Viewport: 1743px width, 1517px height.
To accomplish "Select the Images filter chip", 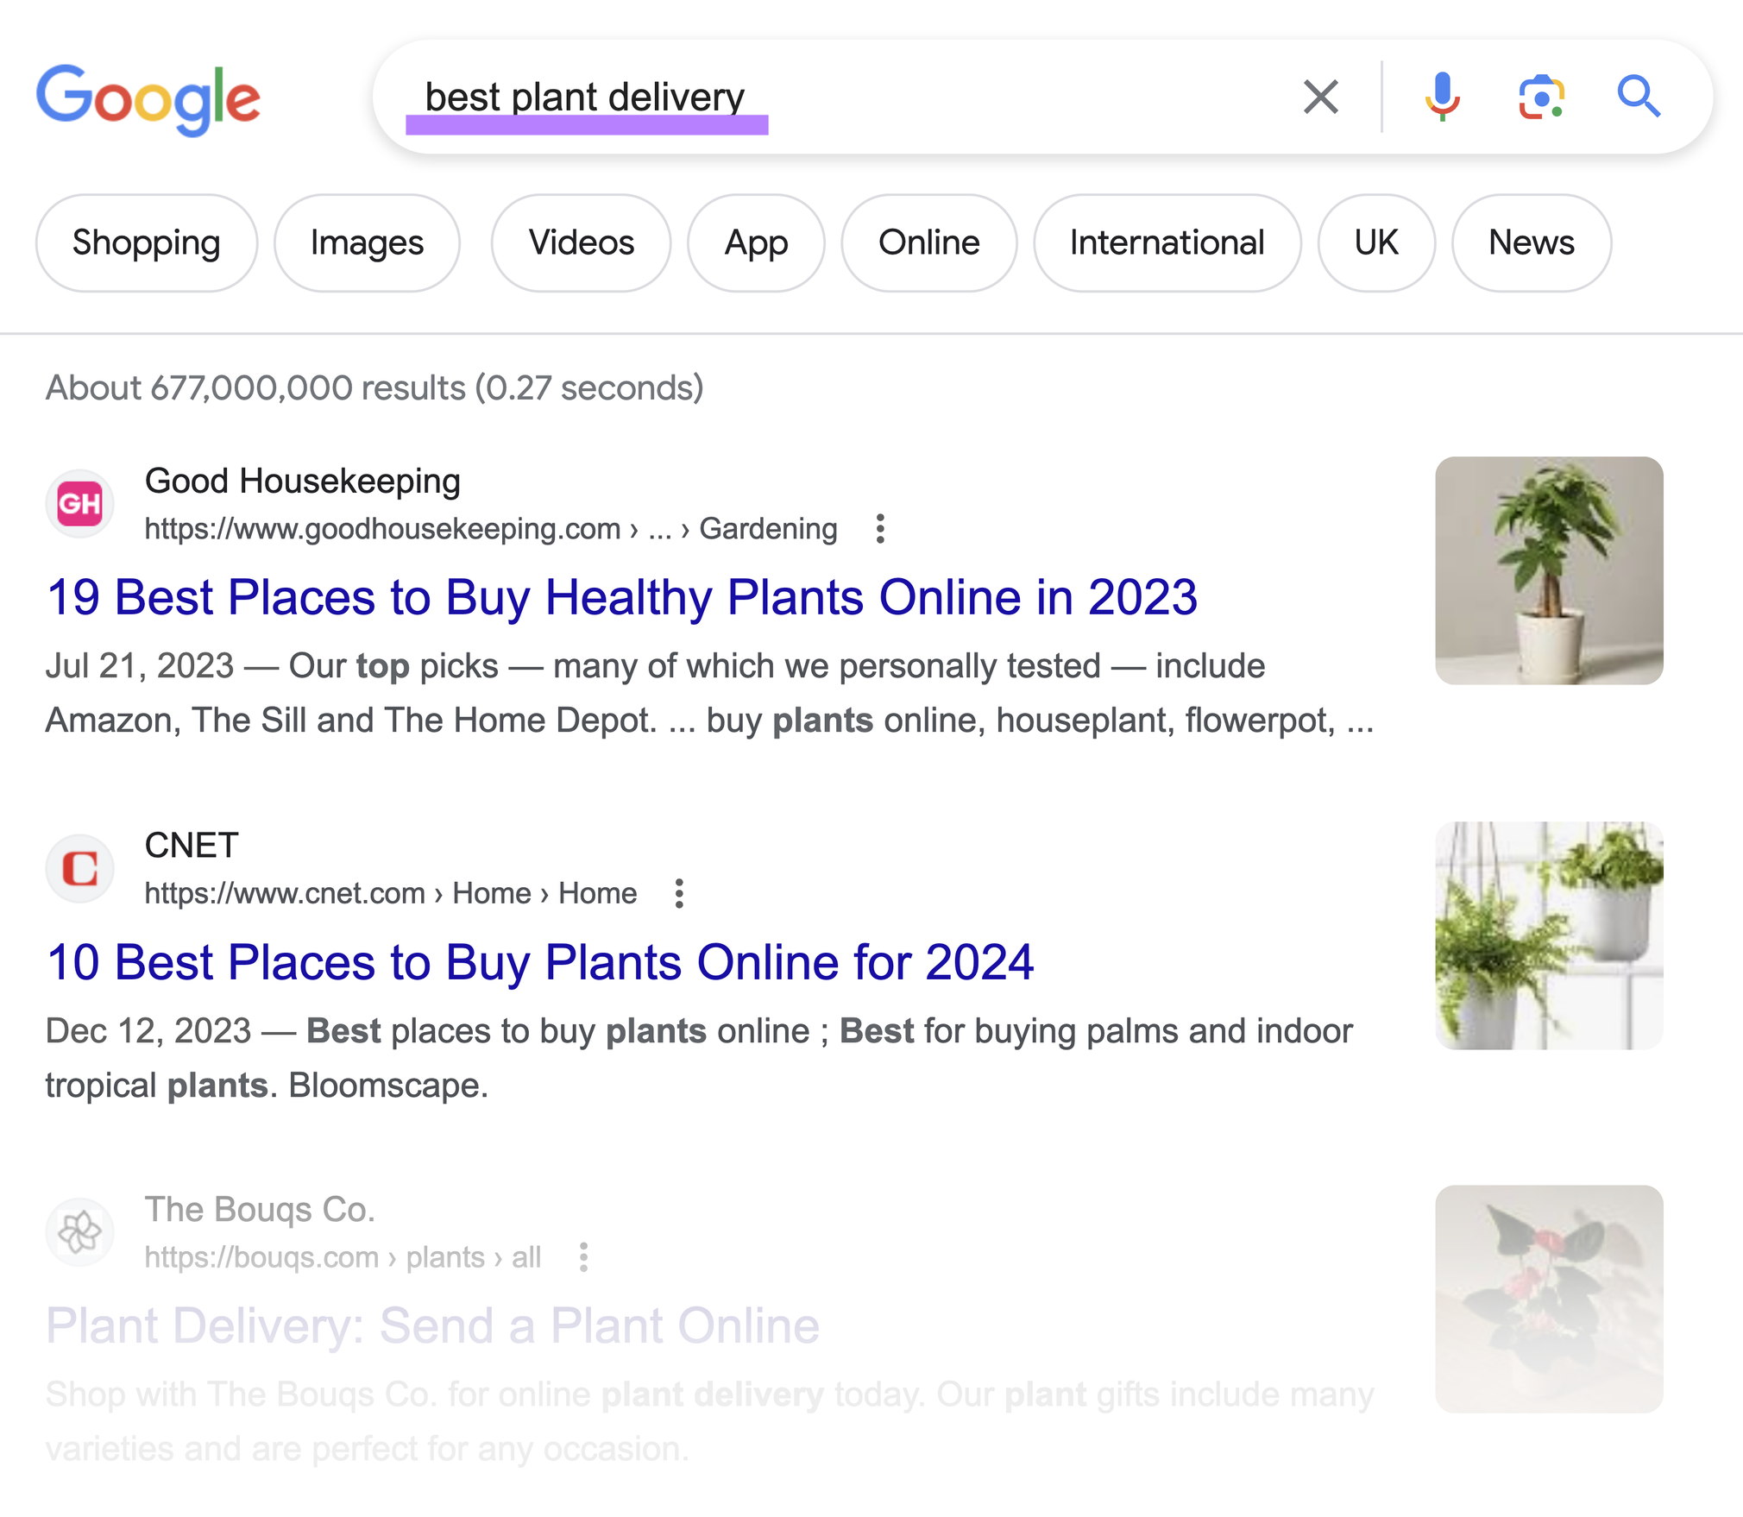I will click(367, 242).
